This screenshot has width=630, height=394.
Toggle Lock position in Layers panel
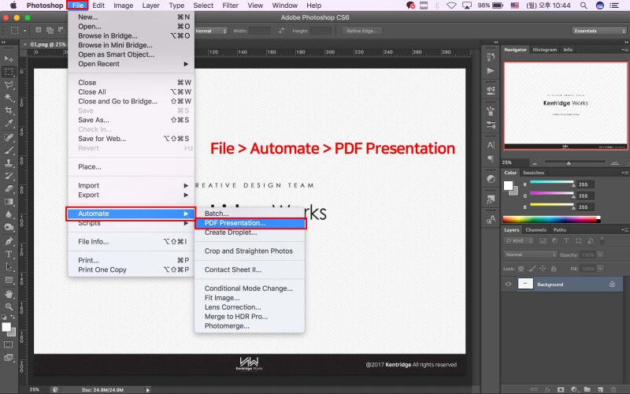pyautogui.click(x=543, y=269)
